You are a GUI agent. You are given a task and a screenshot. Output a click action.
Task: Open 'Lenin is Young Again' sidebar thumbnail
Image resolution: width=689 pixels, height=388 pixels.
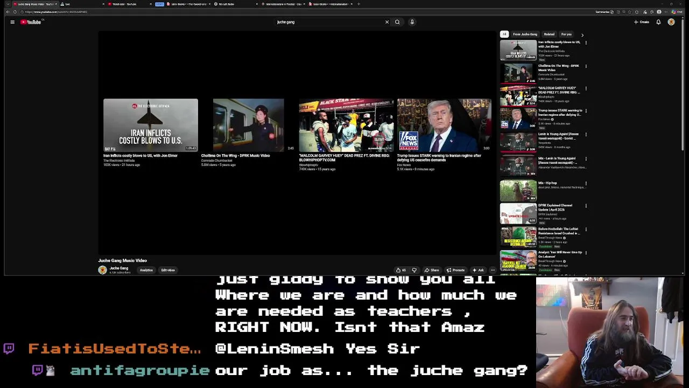518,143
